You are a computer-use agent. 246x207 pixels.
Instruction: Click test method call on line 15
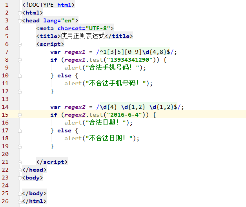click(x=96, y=115)
